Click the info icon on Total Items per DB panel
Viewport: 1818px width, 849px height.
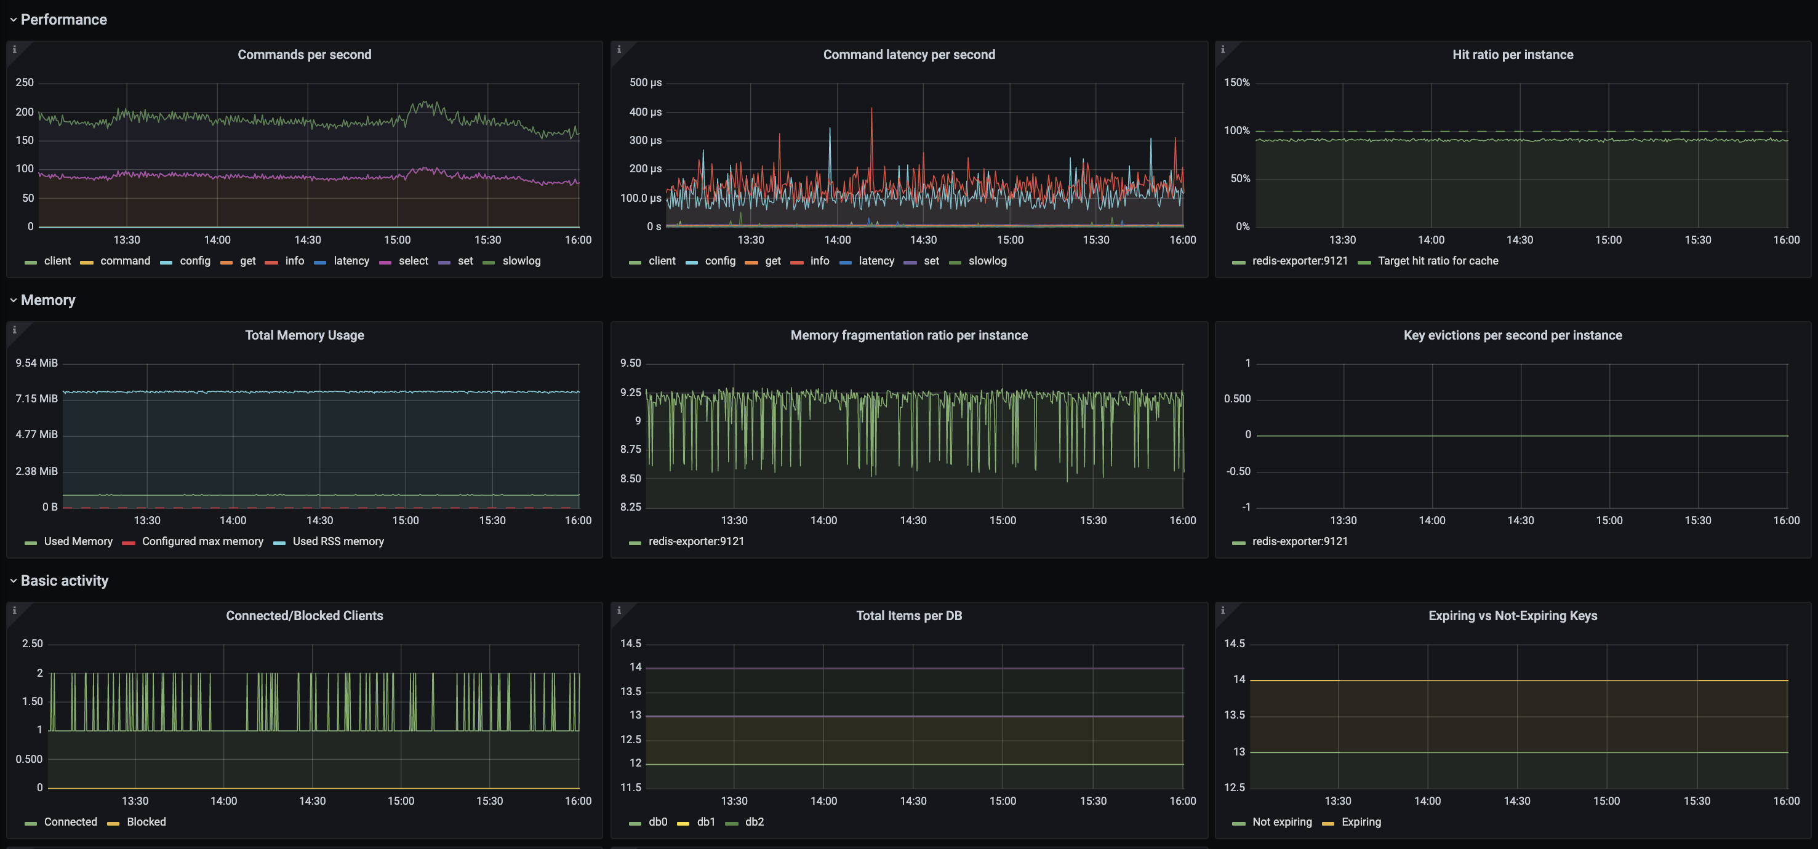(x=619, y=610)
